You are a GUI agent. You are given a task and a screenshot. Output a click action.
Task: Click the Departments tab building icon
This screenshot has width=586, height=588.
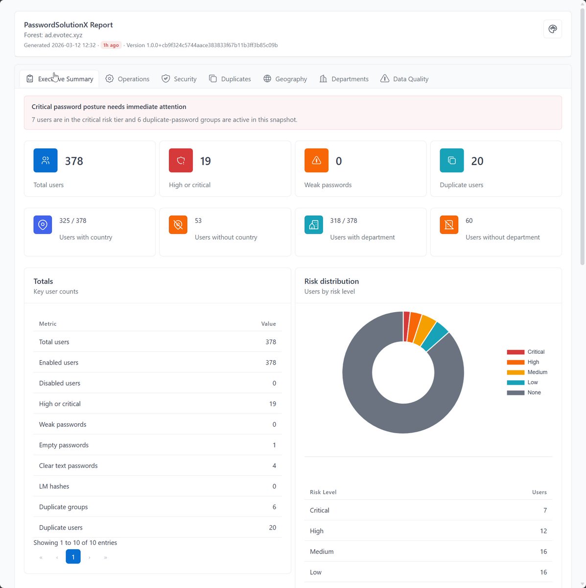pos(323,79)
